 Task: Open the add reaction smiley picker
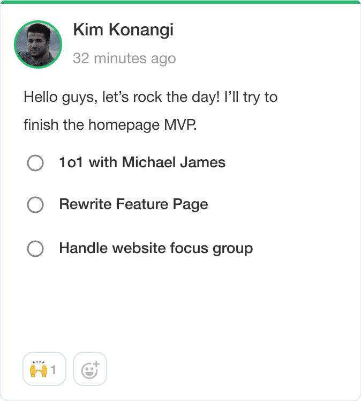(x=90, y=369)
